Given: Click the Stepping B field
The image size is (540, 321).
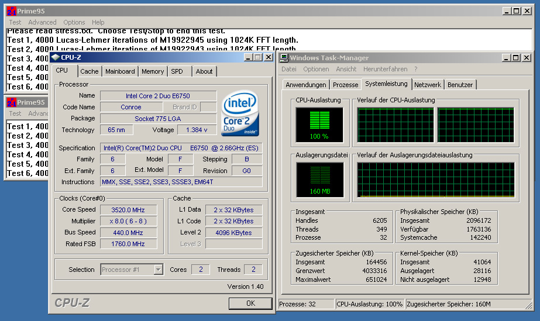Looking at the screenshot, I should tap(246, 159).
